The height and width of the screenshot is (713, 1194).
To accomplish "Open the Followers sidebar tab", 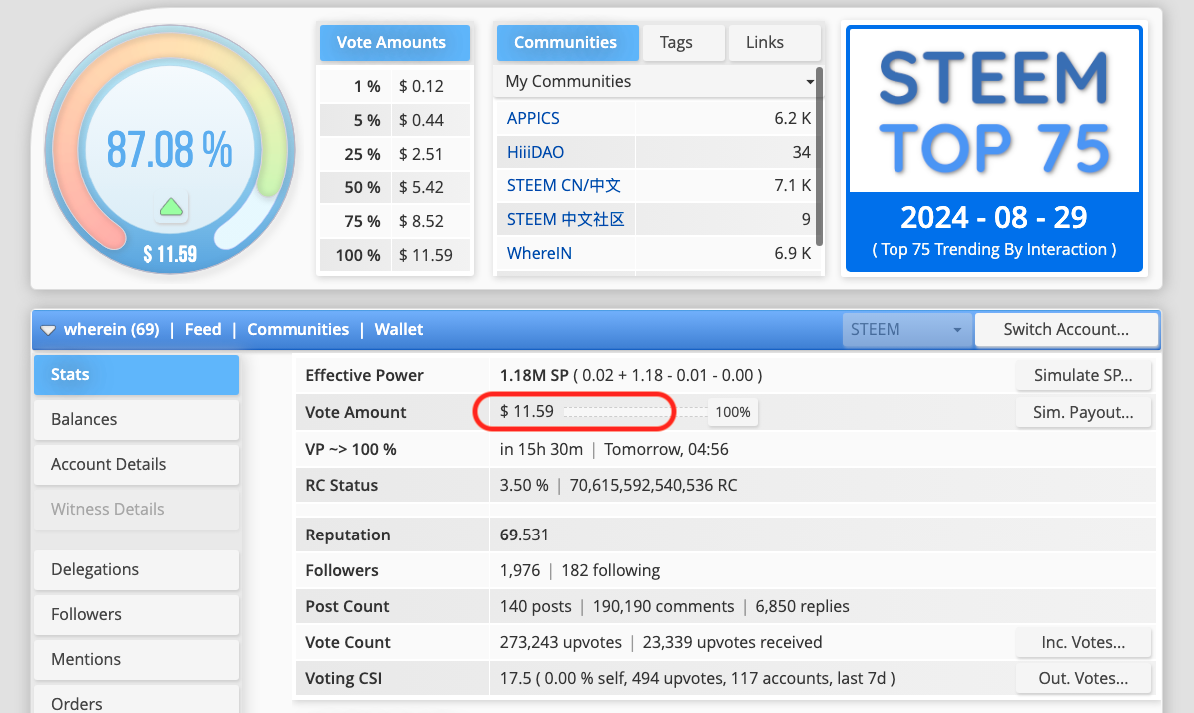I will 137,615.
